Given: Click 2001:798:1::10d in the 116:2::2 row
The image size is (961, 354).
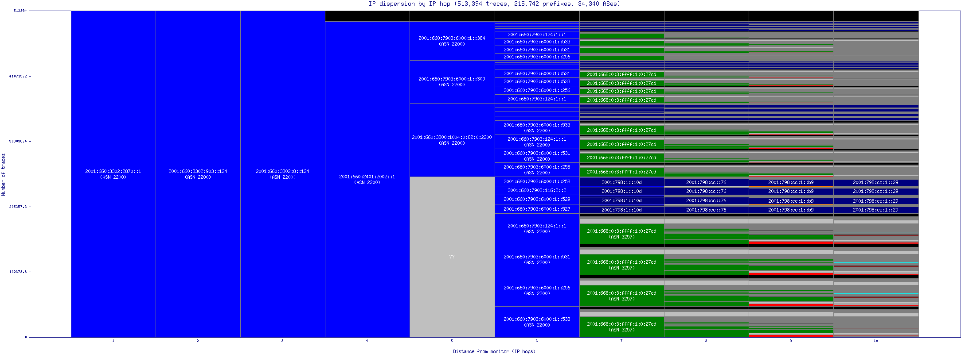Looking at the screenshot, I should point(621,191).
